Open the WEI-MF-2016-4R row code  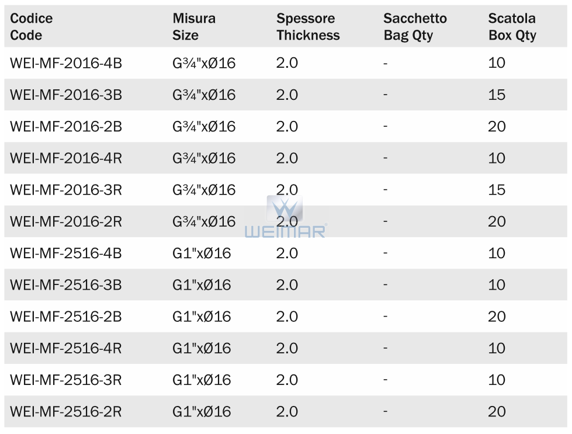[66, 158]
